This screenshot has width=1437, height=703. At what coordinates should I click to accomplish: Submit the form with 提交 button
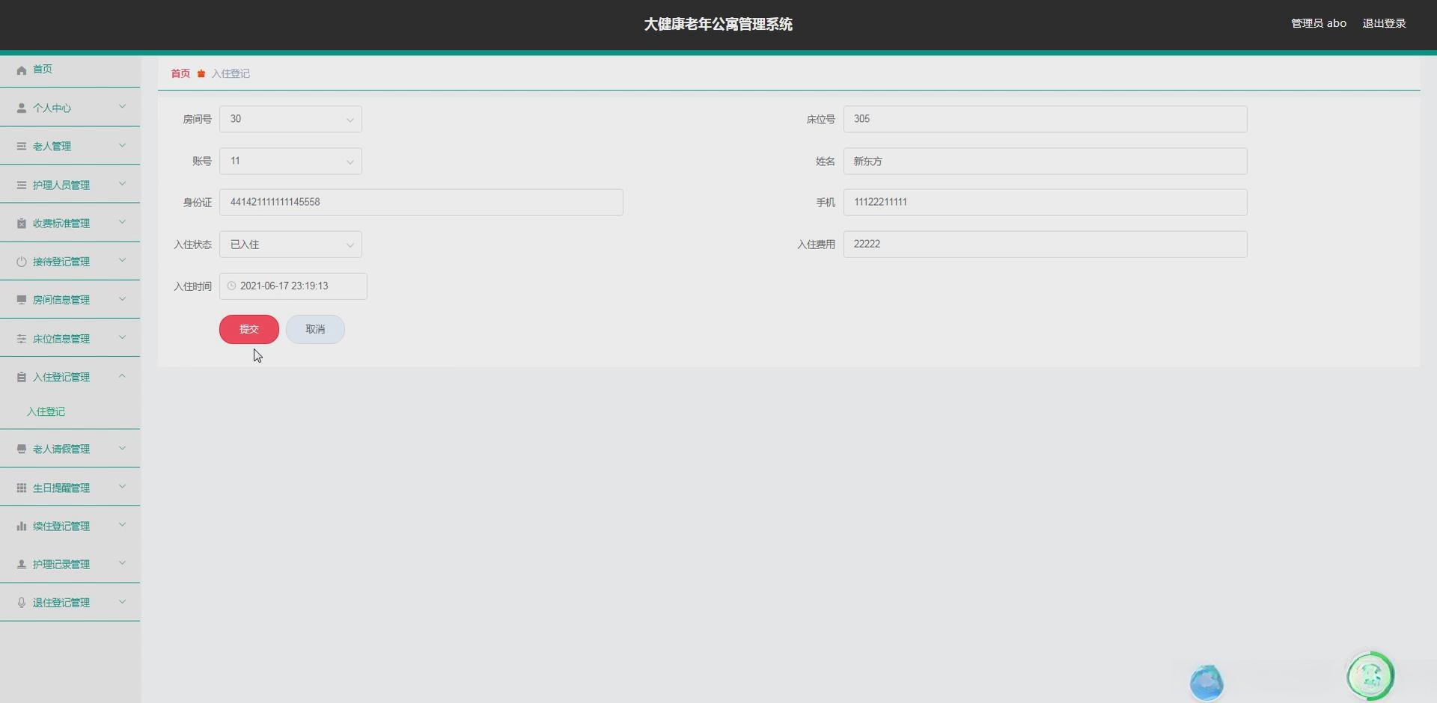click(x=249, y=329)
